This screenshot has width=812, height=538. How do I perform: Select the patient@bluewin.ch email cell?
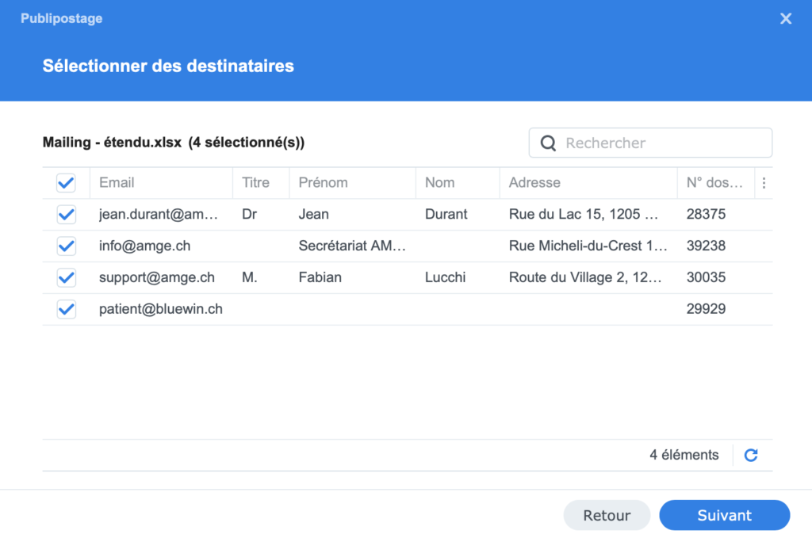point(160,309)
